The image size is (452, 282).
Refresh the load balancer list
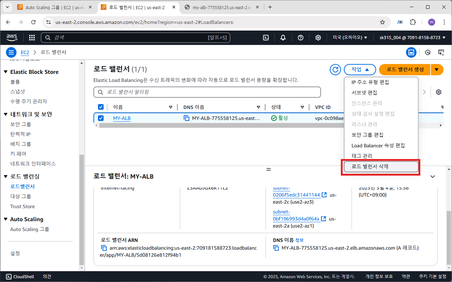pyautogui.click(x=335, y=70)
